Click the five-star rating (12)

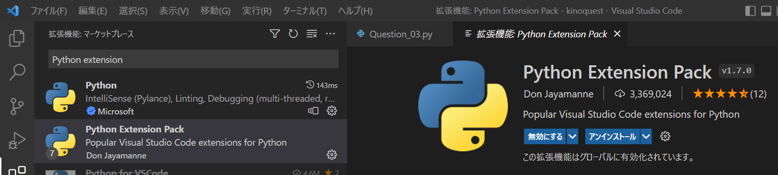[730, 94]
